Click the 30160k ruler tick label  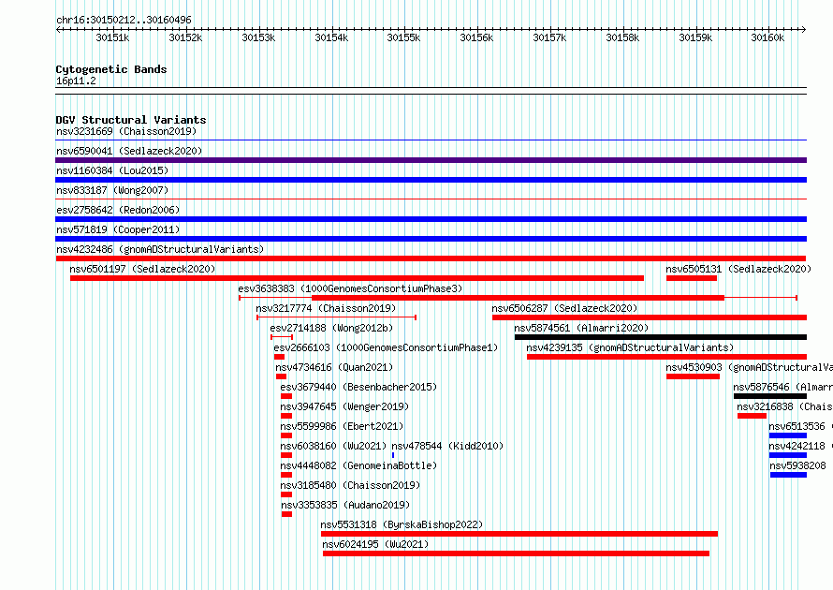767,37
